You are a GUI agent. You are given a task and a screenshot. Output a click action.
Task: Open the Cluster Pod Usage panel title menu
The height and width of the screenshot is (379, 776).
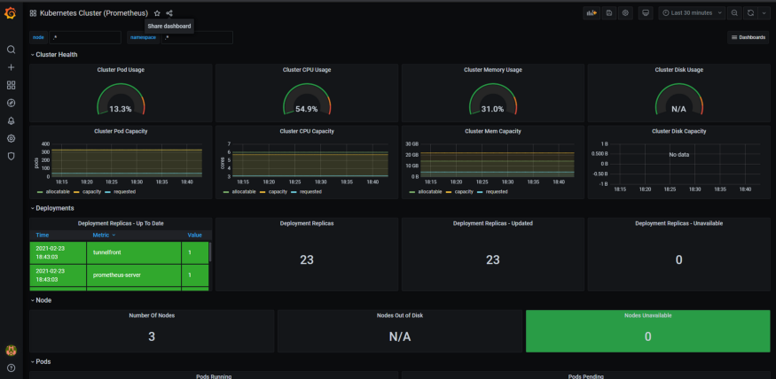click(x=121, y=70)
